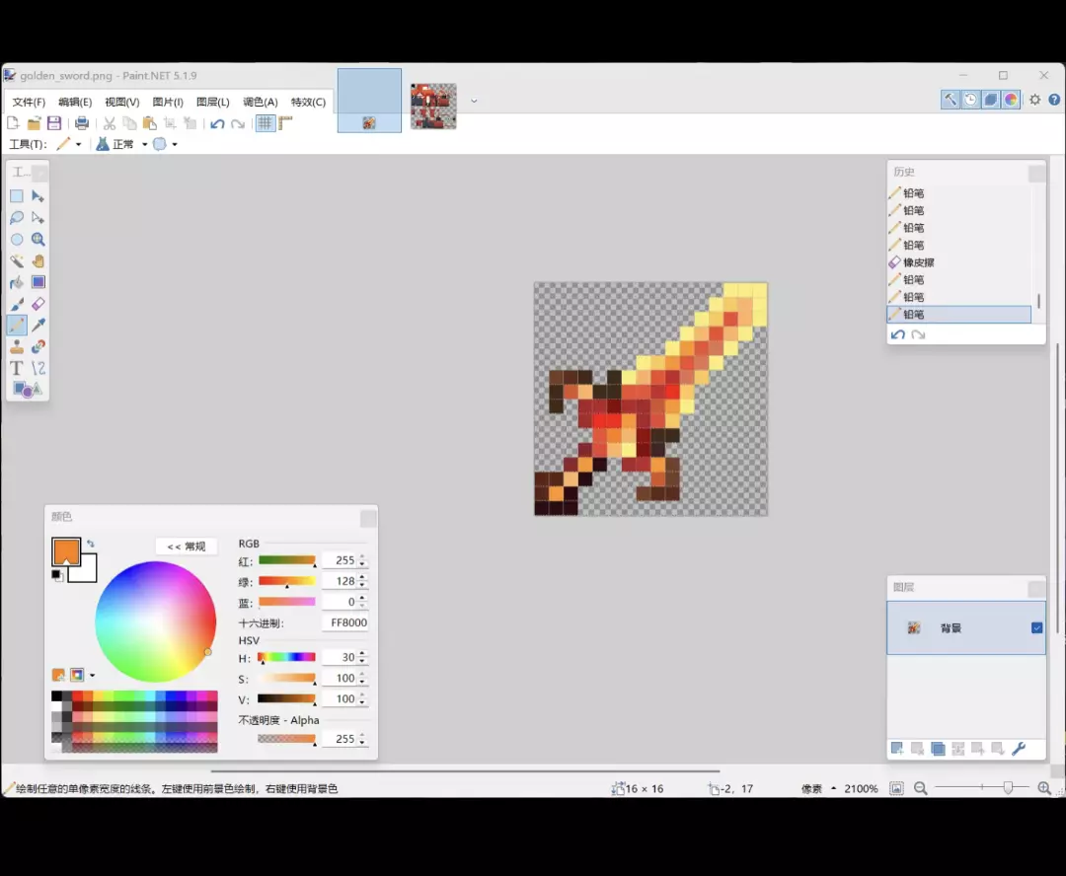Open the image list dropdown arrow
The image size is (1066, 876).
[474, 101]
